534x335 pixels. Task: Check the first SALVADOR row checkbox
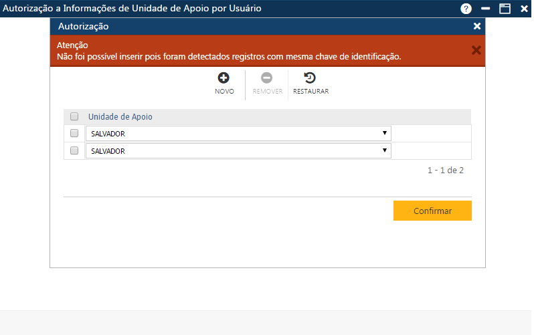(x=74, y=134)
